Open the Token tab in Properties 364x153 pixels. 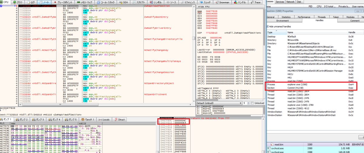tap(336, 17)
